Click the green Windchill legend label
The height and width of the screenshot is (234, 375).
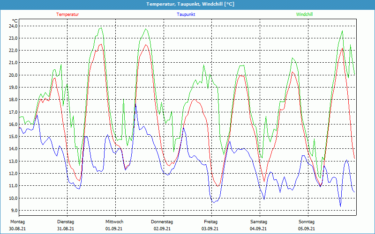(304, 15)
